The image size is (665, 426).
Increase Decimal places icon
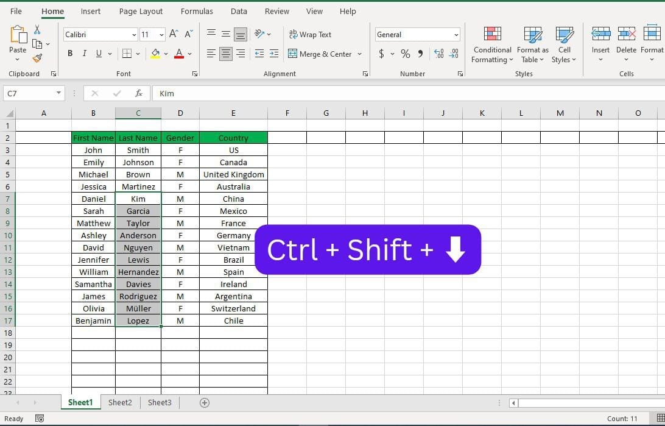pos(439,54)
